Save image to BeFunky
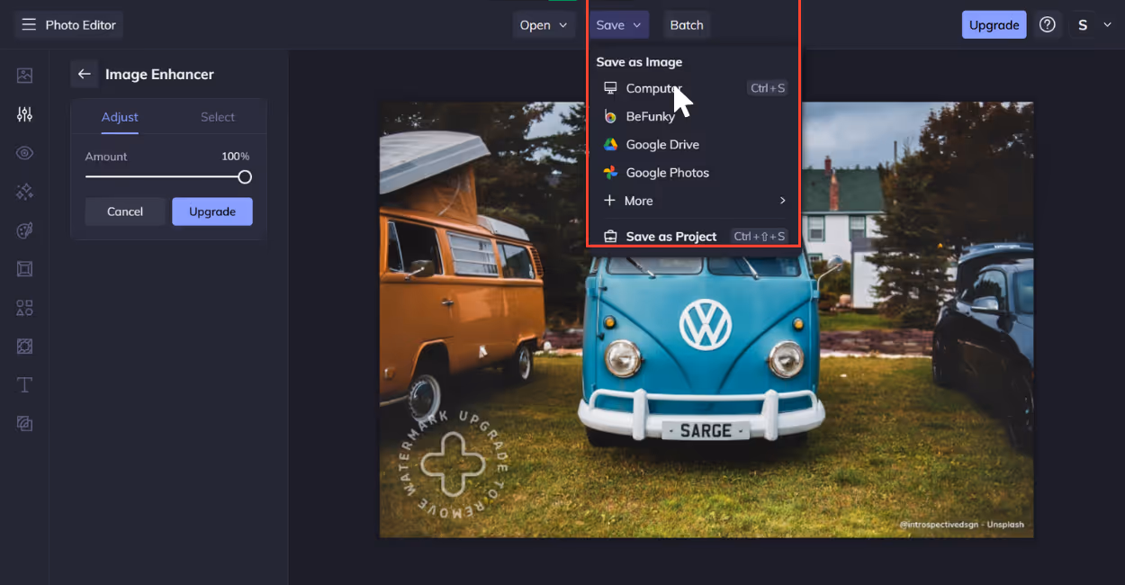Image resolution: width=1125 pixels, height=585 pixels. (694, 116)
